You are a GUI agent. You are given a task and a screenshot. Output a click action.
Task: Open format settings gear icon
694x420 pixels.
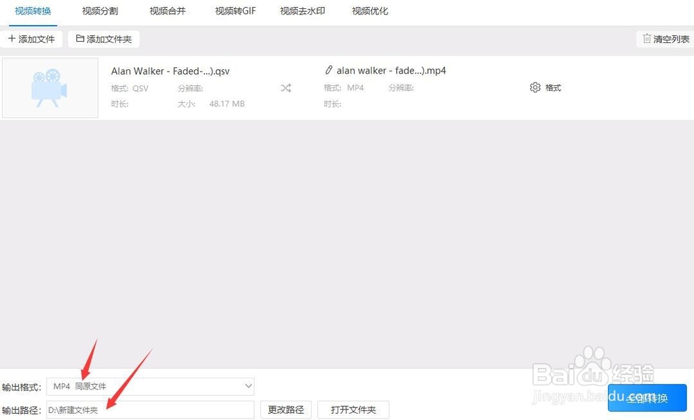tap(535, 87)
